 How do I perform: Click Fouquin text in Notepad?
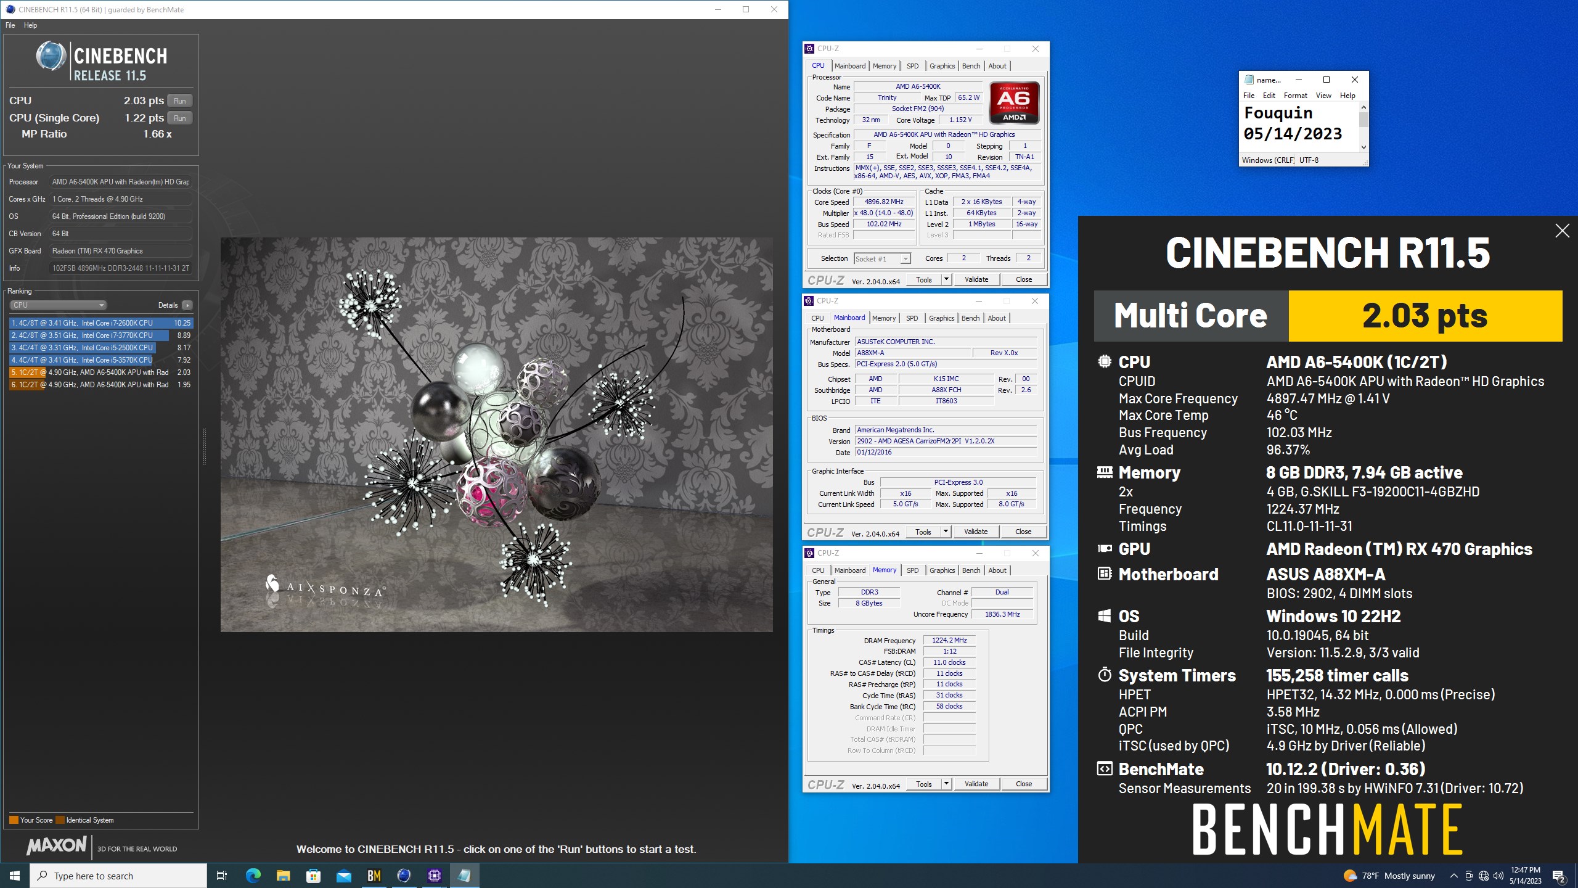coord(1278,113)
